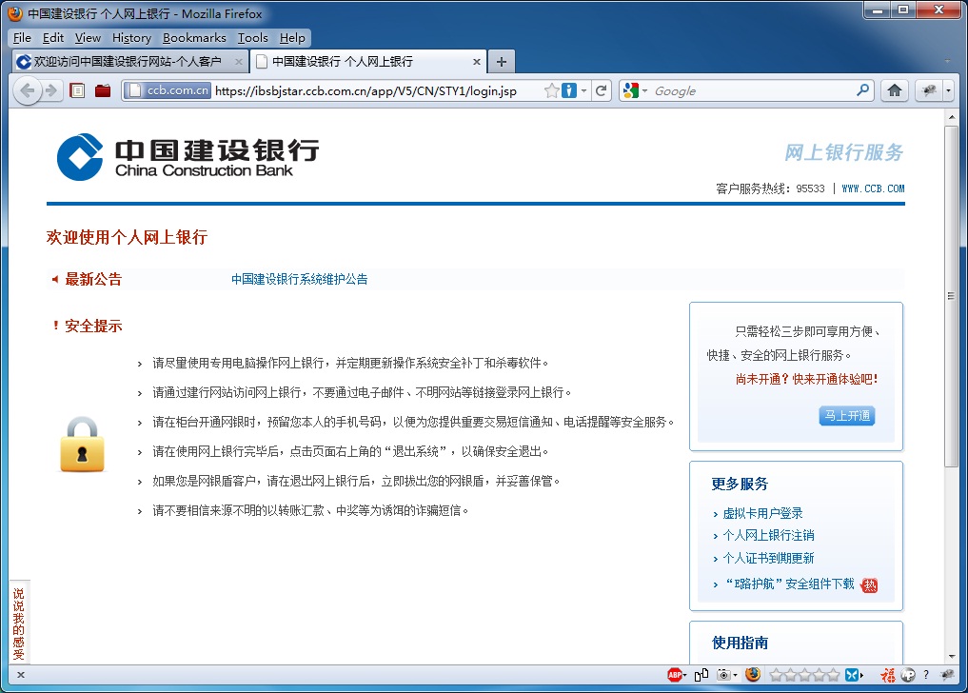Click the 马上开通 button
The image size is (968, 693).
(x=846, y=416)
